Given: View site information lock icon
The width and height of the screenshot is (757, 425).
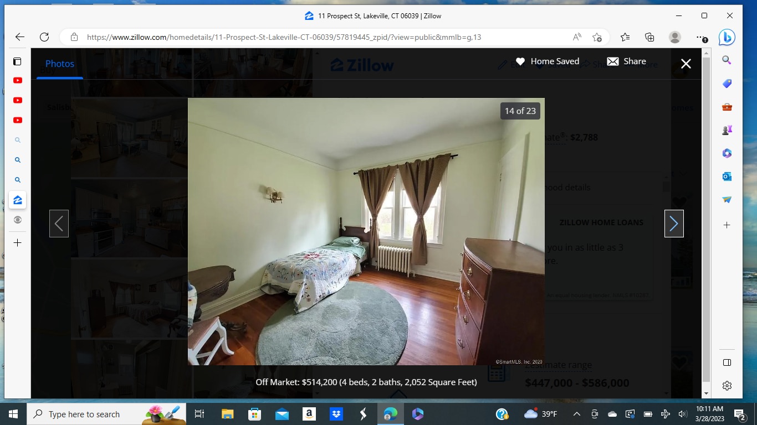Looking at the screenshot, I should click(74, 37).
